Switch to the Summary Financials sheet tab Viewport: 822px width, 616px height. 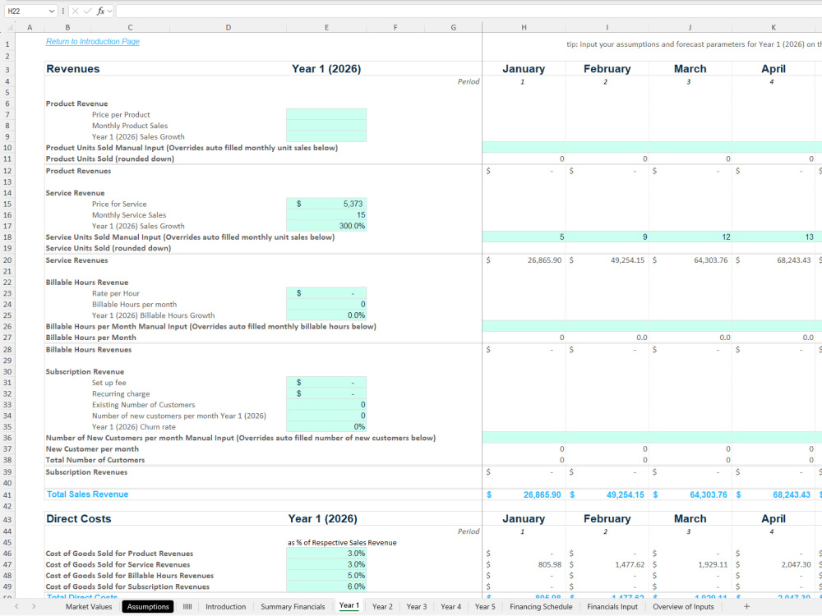(x=293, y=607)
